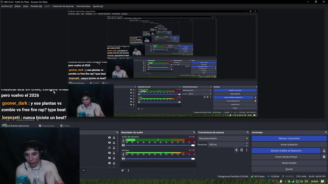The image size is (328, 184).
Task: Open OBS icon in system tray
Action: tap(277, 181)
